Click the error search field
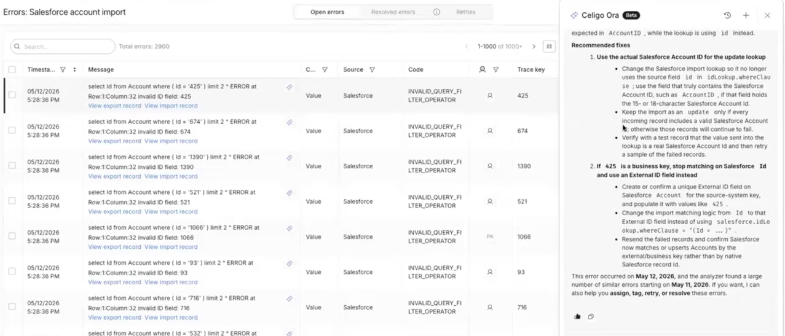The width and height of the screenshot is (785, 336). coord(63,47)
